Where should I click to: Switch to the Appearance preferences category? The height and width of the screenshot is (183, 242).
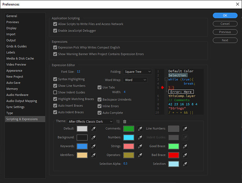(14, 71)
